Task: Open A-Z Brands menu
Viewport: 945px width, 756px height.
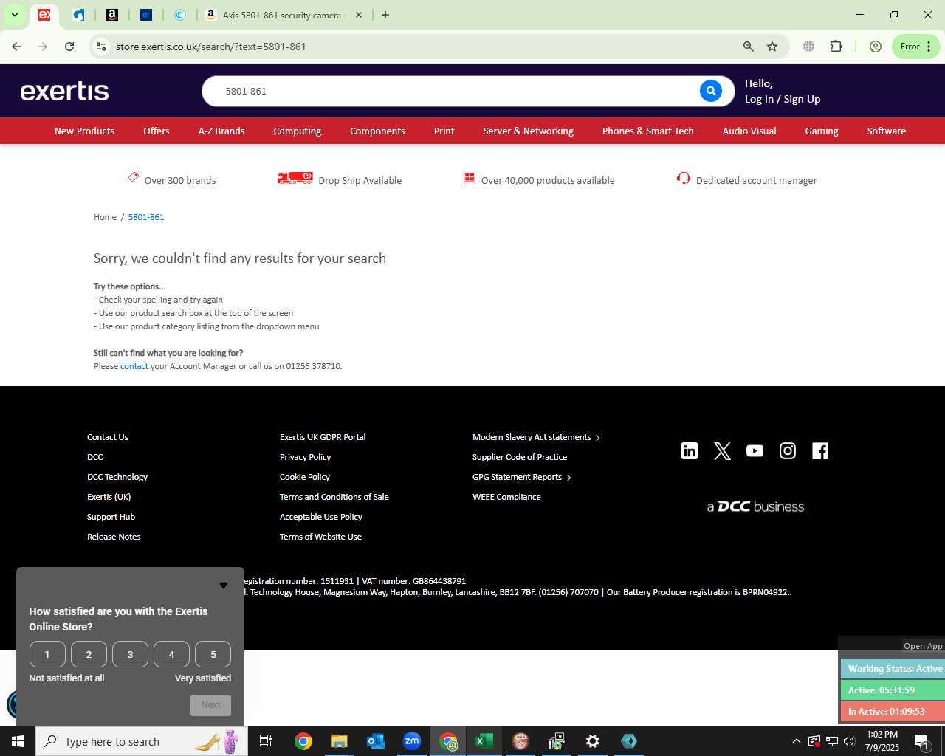Action: click(x=221, y=131)
